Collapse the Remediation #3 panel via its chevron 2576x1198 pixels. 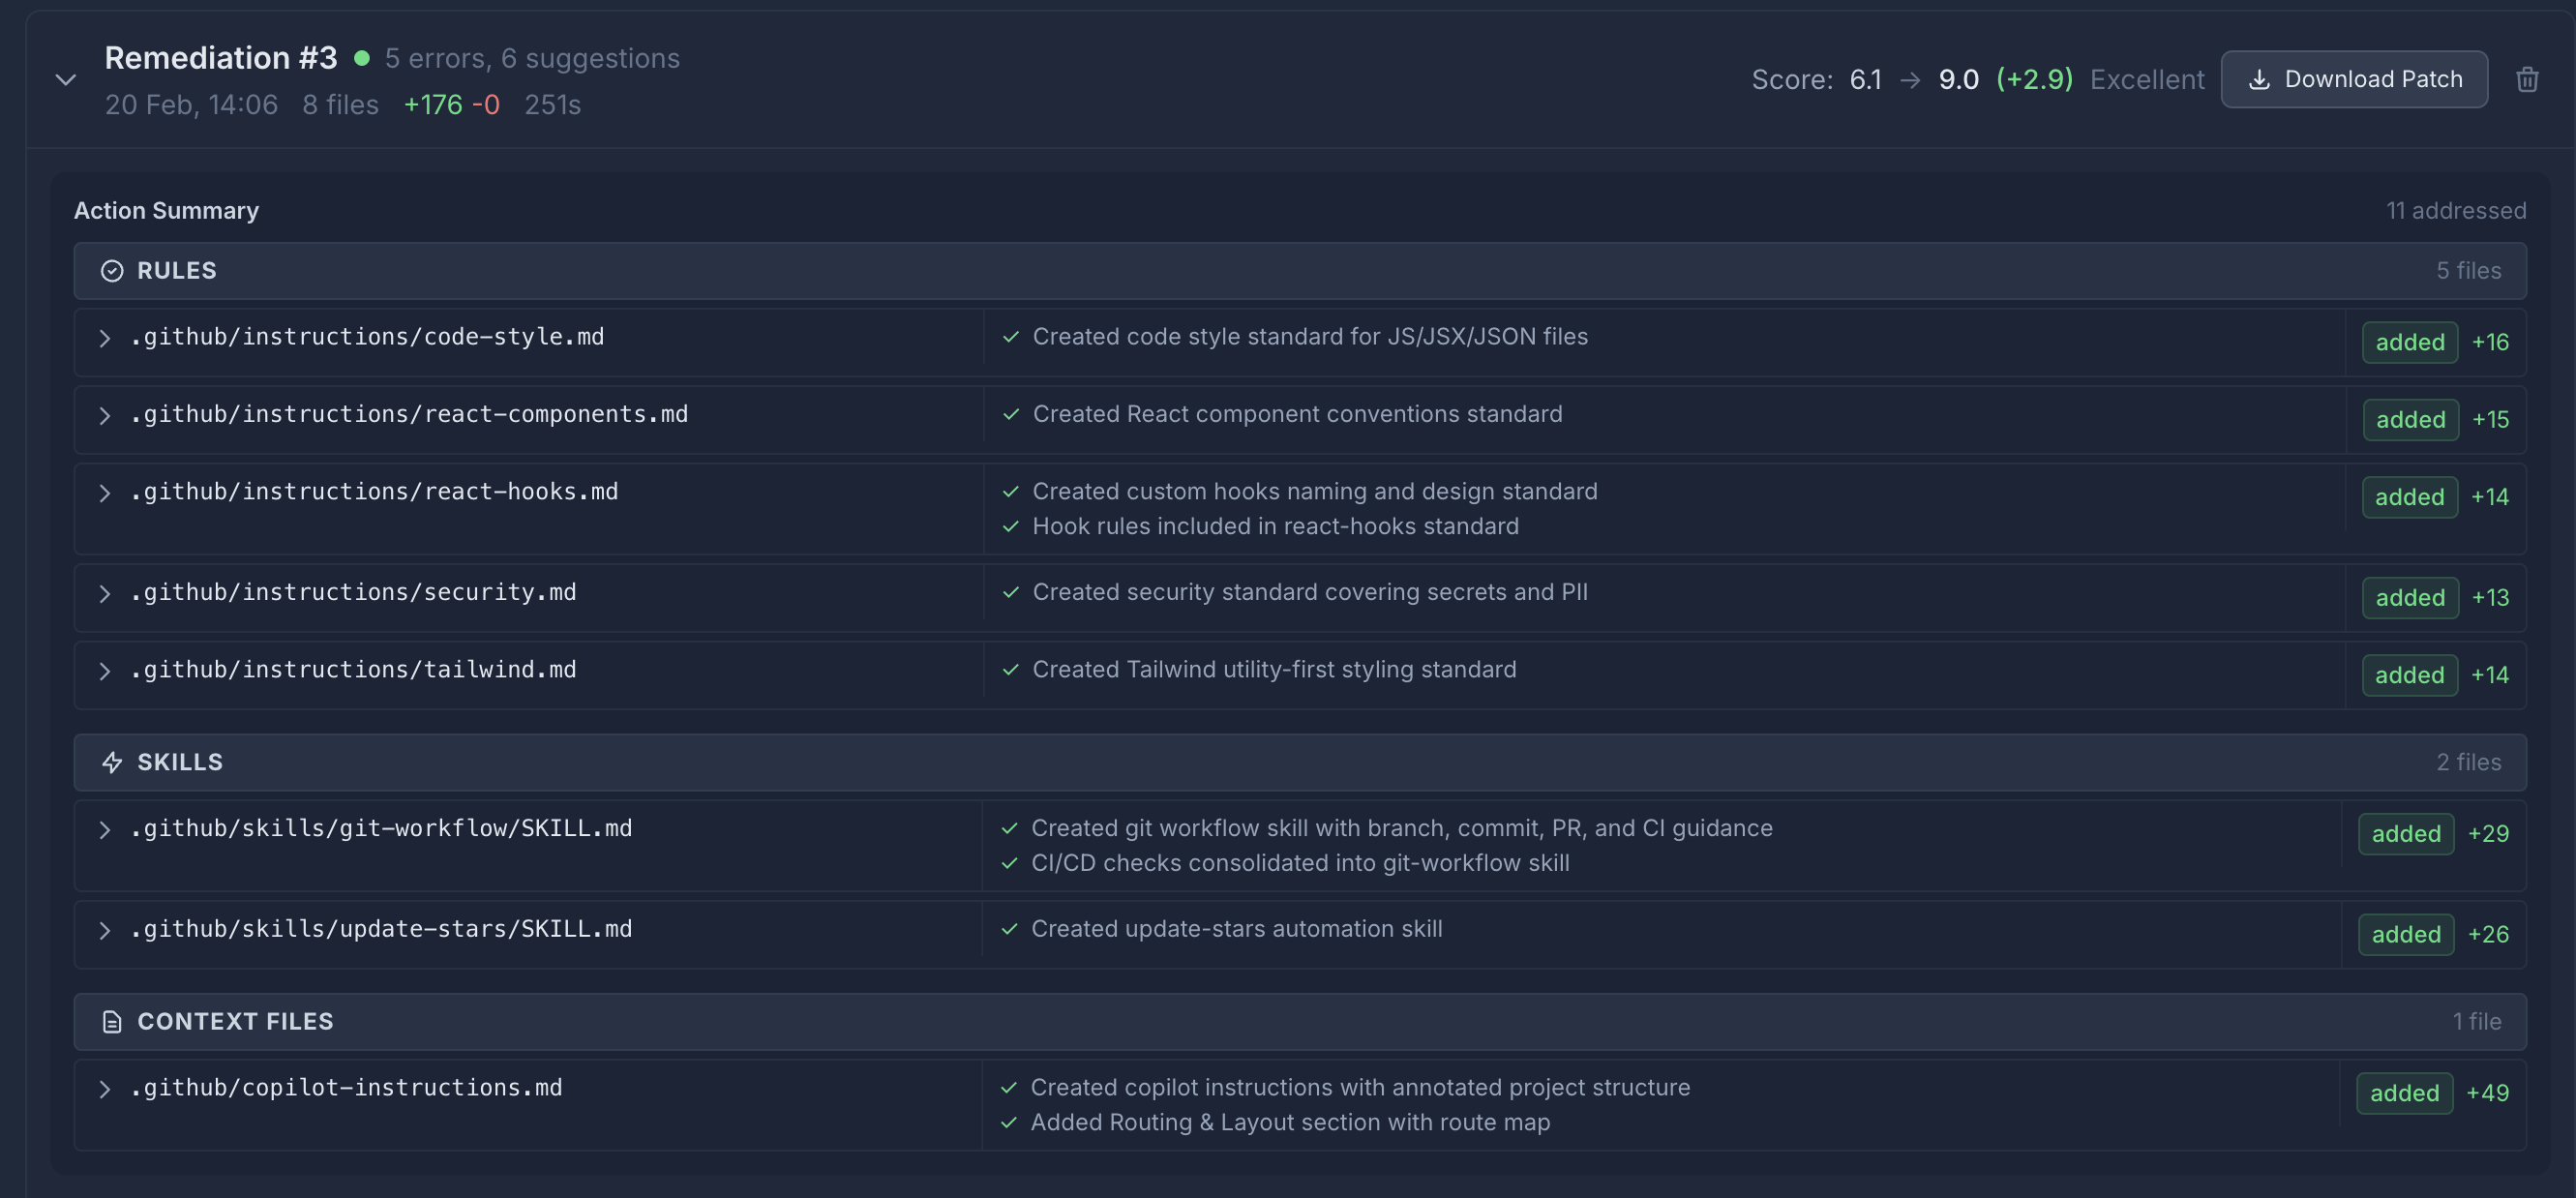click(x=66, y=79)
